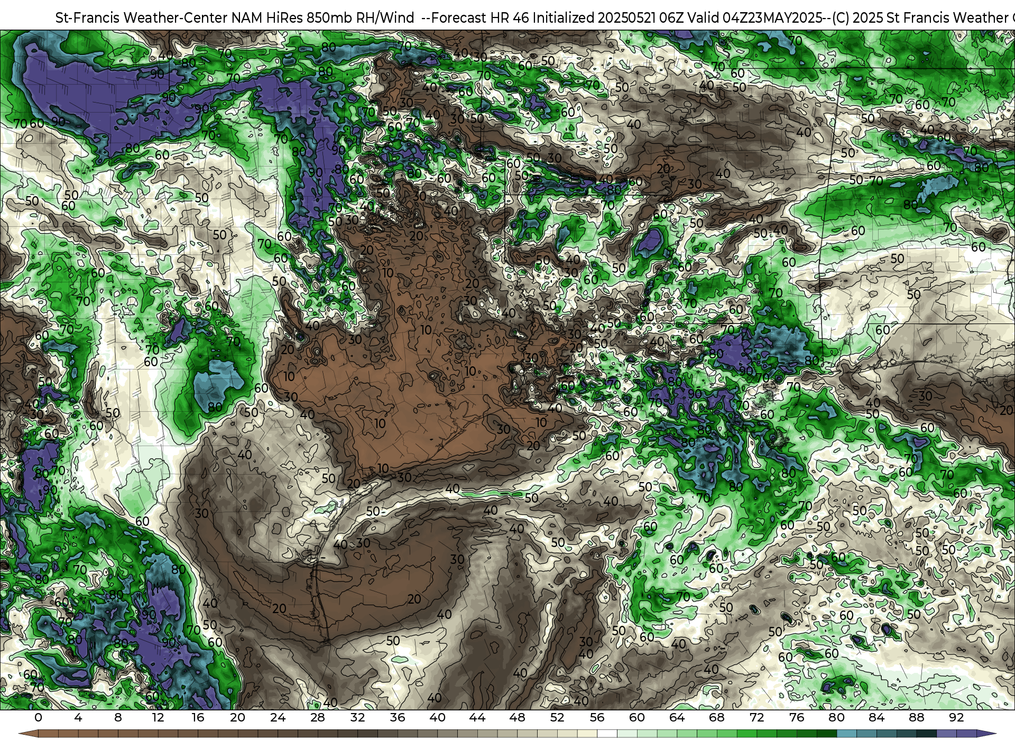Click the color scale label '88'
Viewport: 1015px width, 740px height.
[916, 718]
